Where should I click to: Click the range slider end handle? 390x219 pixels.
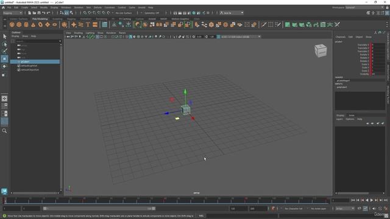[x=154, y=209]
